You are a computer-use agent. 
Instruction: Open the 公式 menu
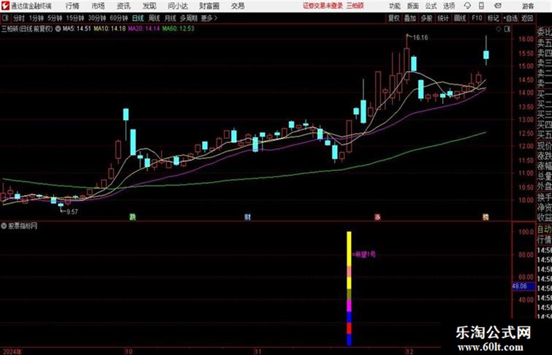pyautogui.click(x=431, y=6)
